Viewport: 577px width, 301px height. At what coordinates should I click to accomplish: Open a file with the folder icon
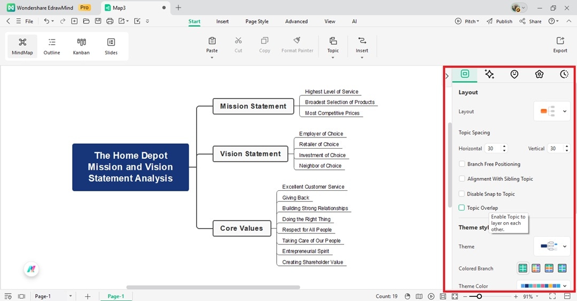pos(86,21)
